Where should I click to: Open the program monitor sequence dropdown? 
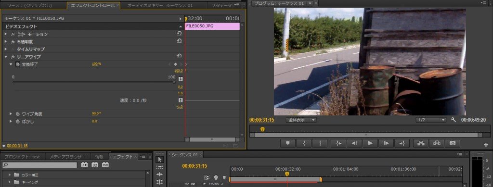(310, 3)
